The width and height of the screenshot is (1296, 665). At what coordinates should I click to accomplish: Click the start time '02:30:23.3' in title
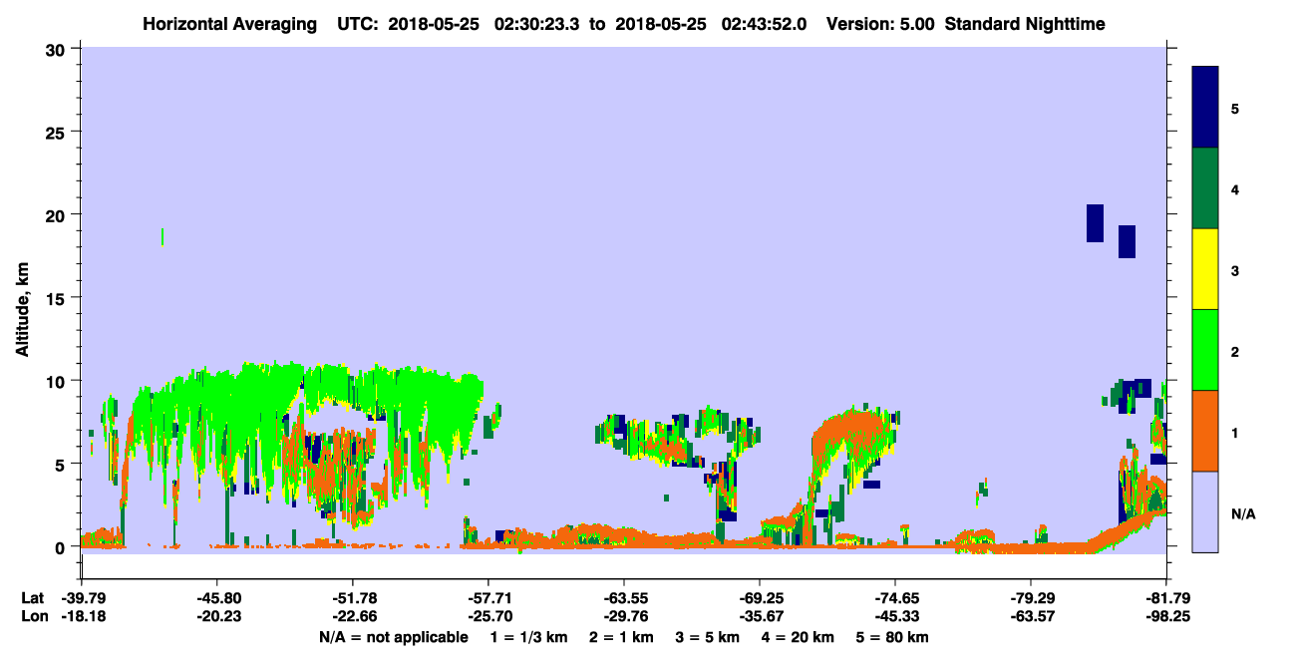(x=543, y=23)
